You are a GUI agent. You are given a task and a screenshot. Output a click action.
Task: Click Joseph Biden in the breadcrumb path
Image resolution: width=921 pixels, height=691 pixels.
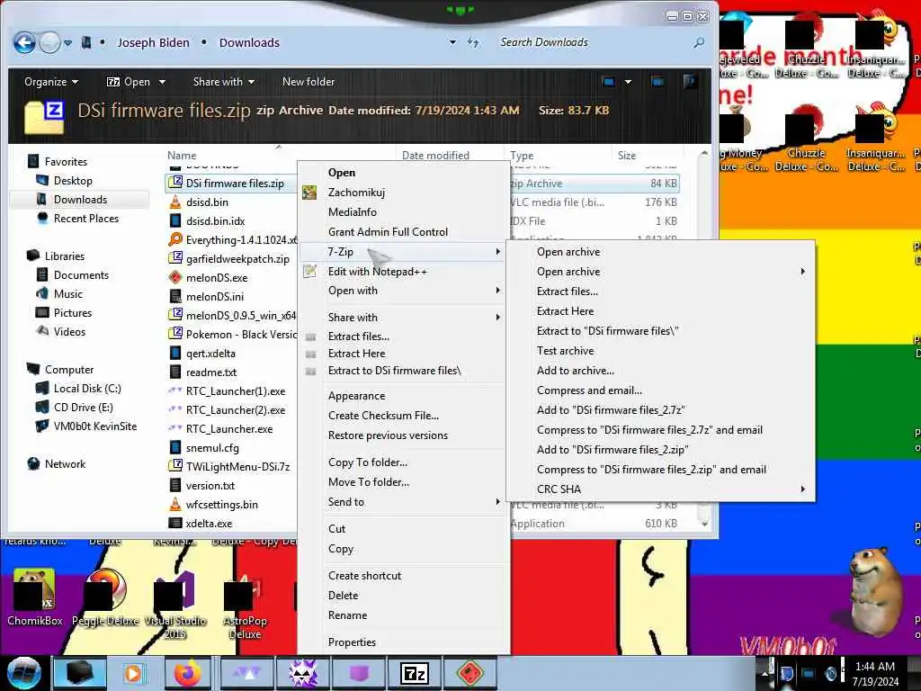click(x=153, y=42)
